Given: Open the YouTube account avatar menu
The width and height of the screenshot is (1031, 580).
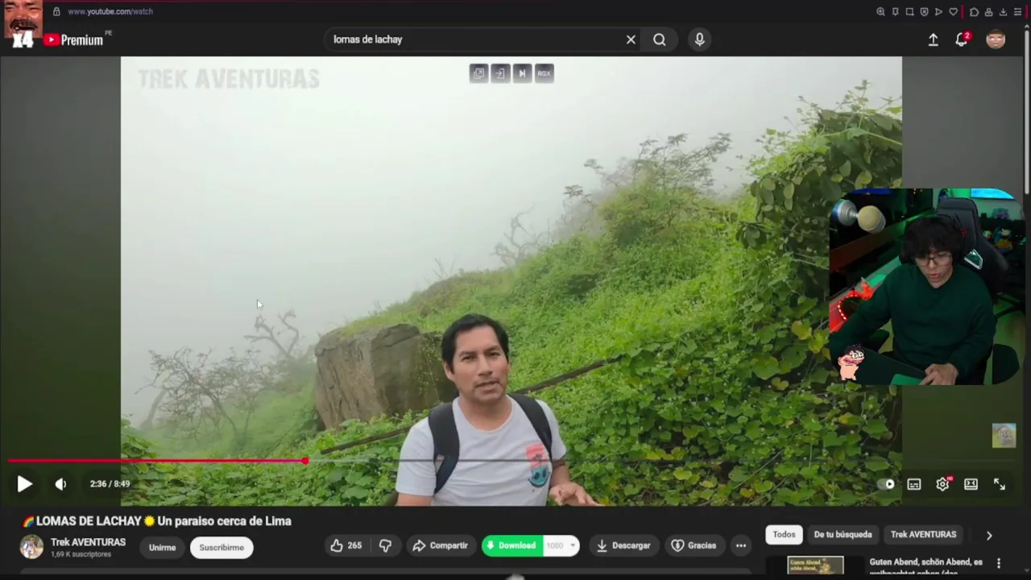Looking at the screenshot, I should [x=996, y=39].
